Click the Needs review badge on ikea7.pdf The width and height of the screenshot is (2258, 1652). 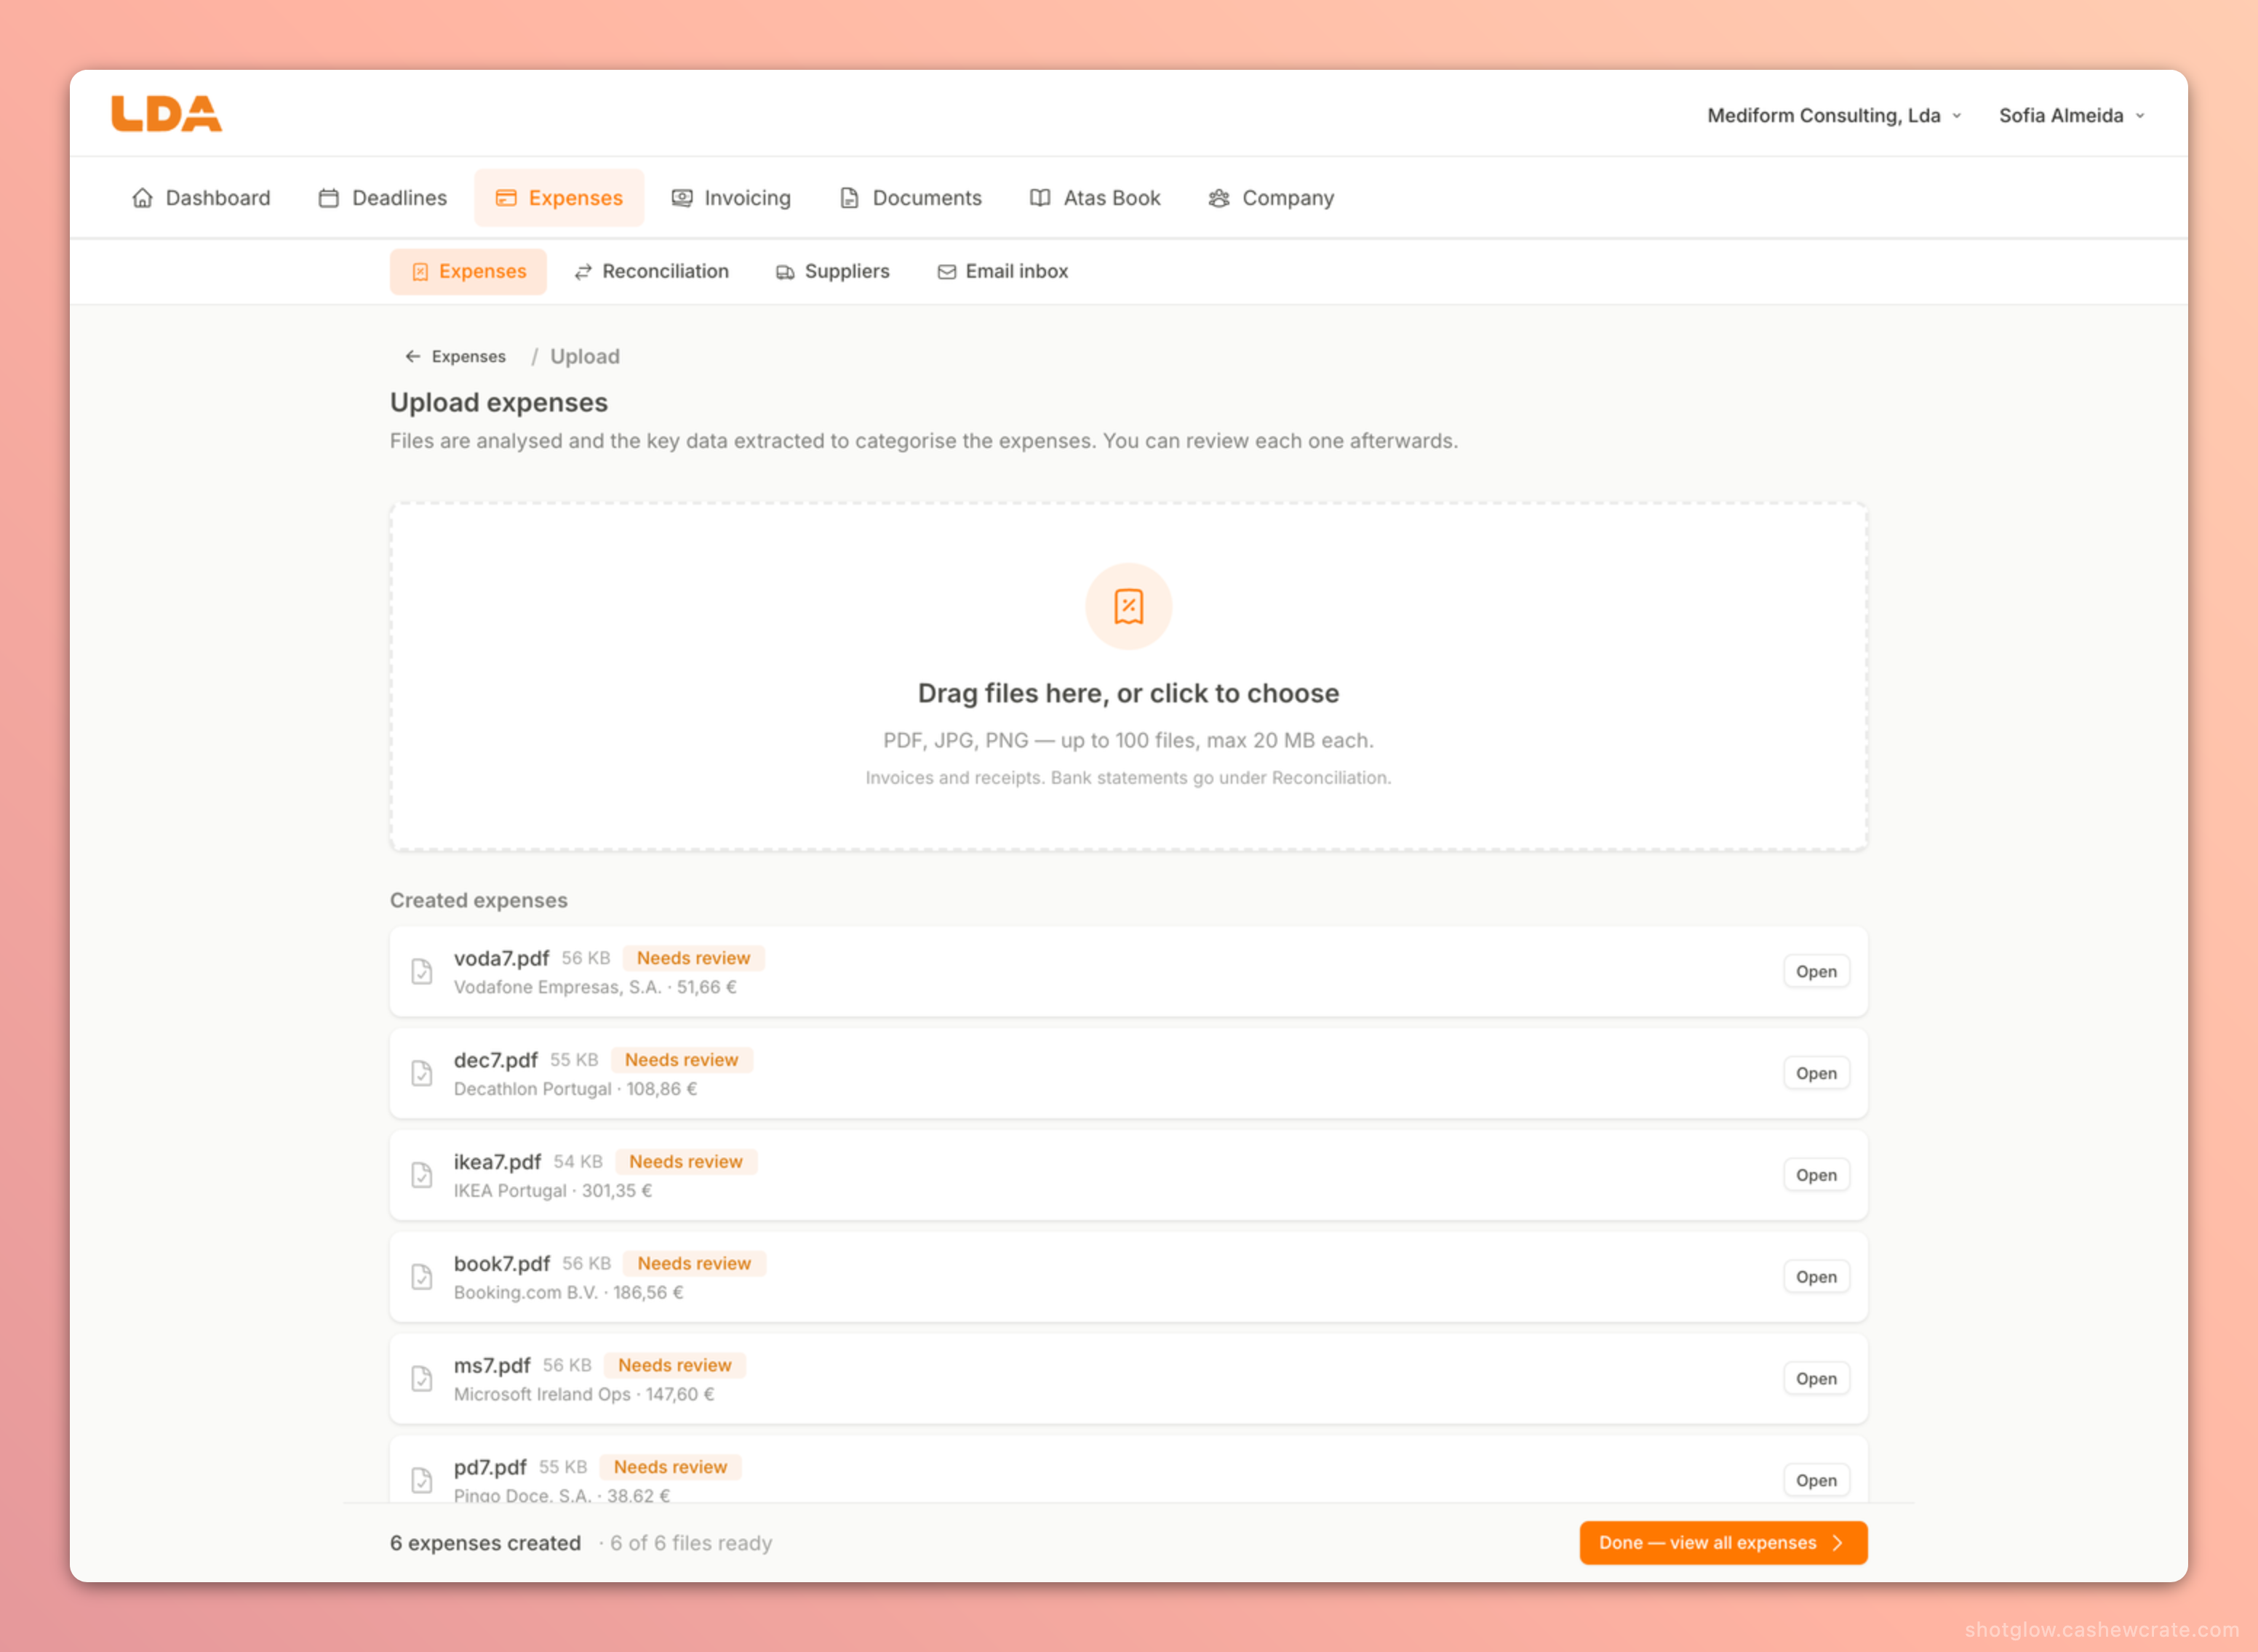pyautogui.click(x=685, y=1162)
